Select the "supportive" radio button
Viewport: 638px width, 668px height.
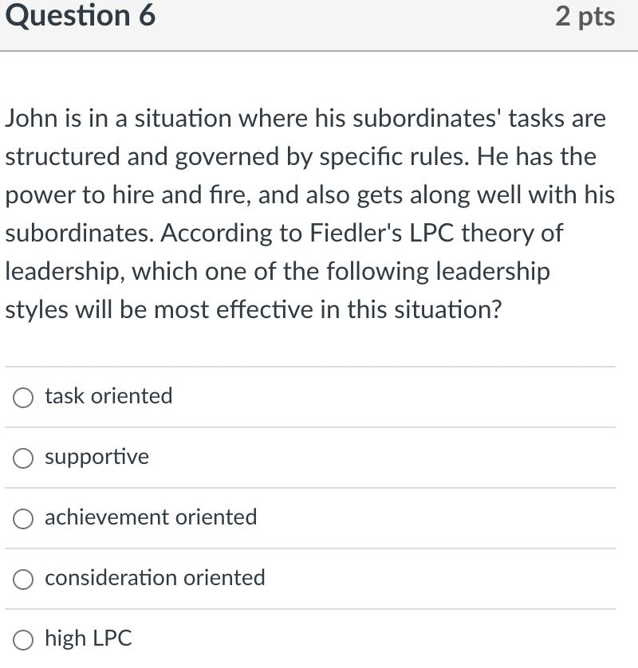click(x=23, y=457)
